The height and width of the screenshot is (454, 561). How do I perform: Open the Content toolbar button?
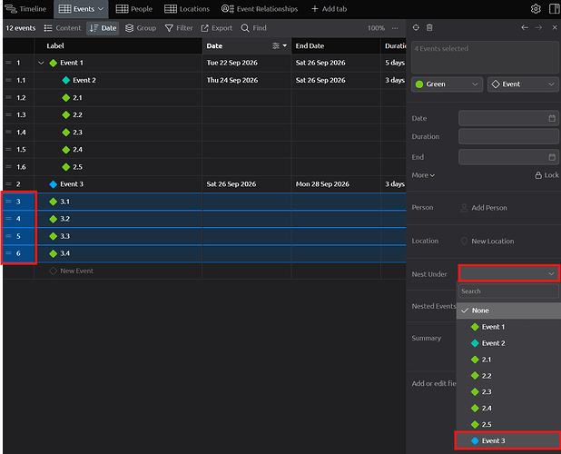pos(63,28)
